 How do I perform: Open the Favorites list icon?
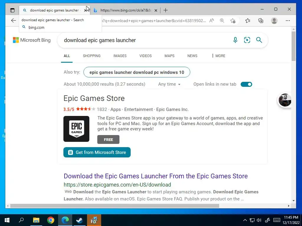point(248,21)
